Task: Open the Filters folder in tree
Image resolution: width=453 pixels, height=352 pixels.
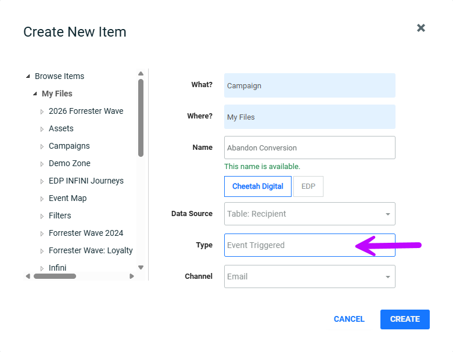Action: (x=60, y=215)
